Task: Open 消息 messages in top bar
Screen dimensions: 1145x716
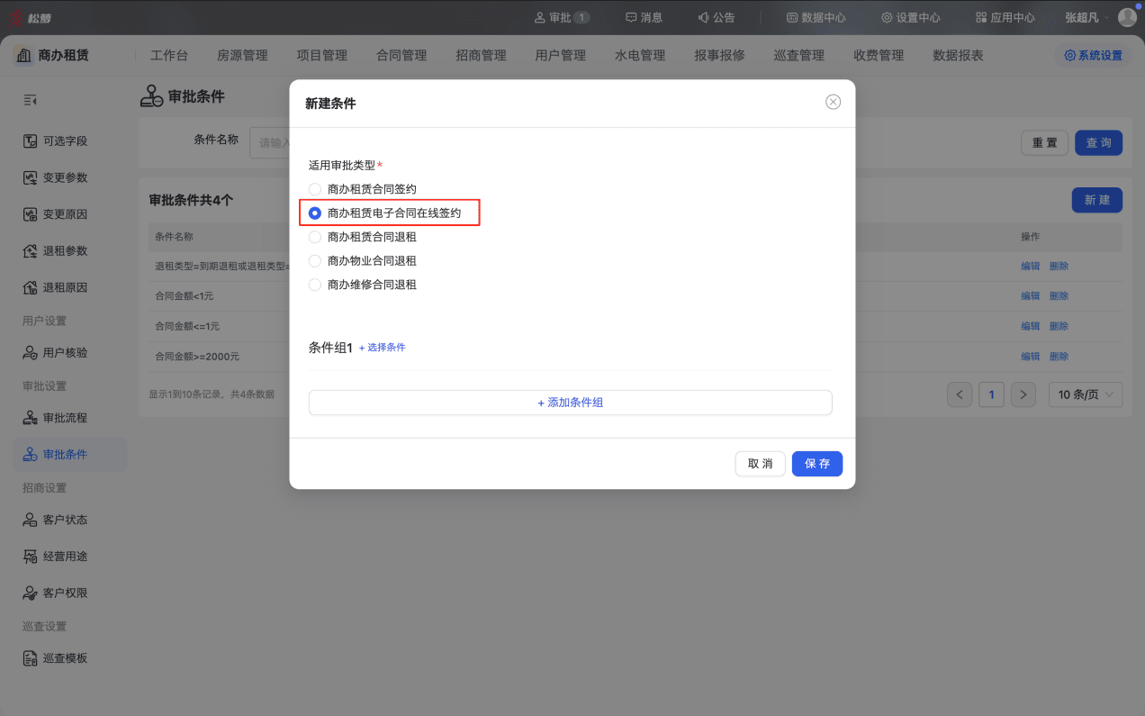Action: [644, 17]
